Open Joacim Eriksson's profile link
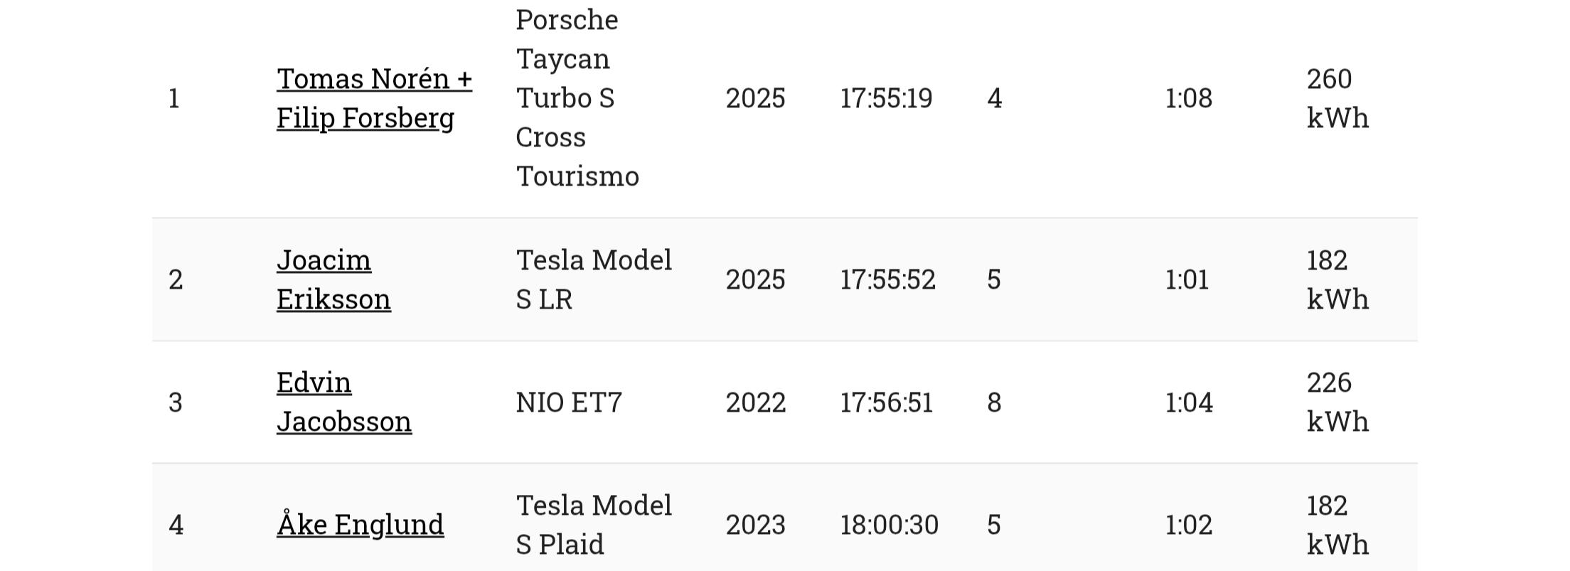This screenshot has height=571, width=1570. pyautogui.click(x=333, y=279)
